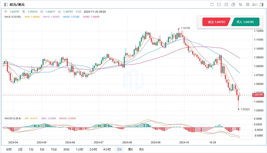Switch to 月K monthly candlestick tab
The height and width of the screenshot is (153, 267).
[x=142, y=149]
